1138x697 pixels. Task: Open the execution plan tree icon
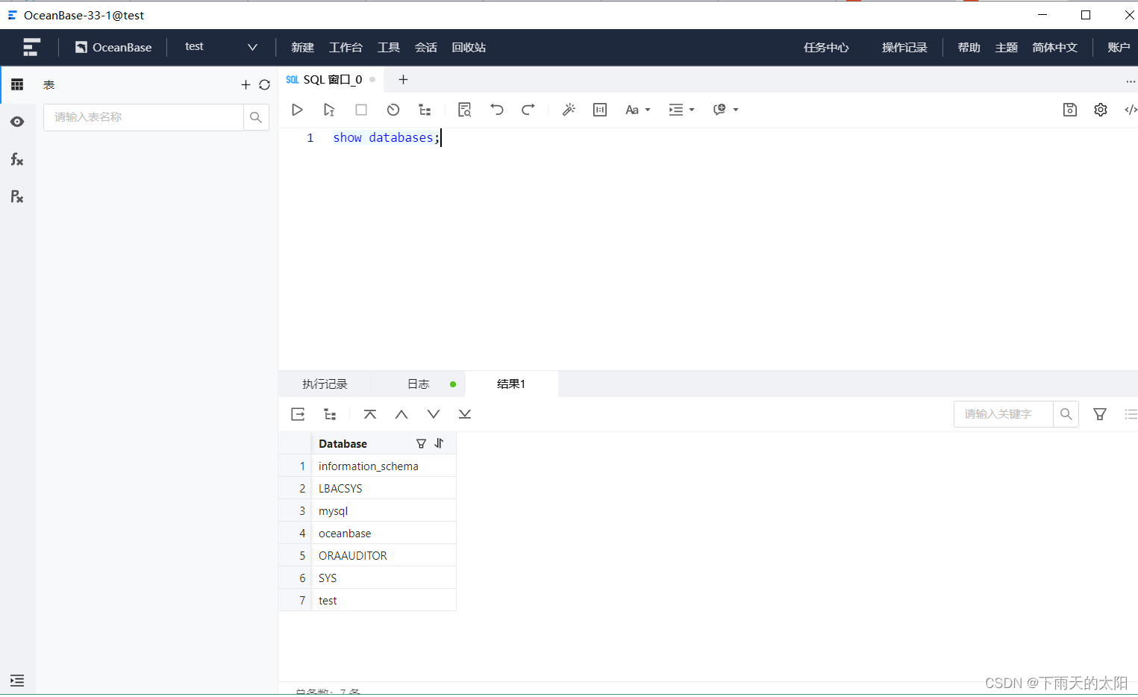[425, 110]
